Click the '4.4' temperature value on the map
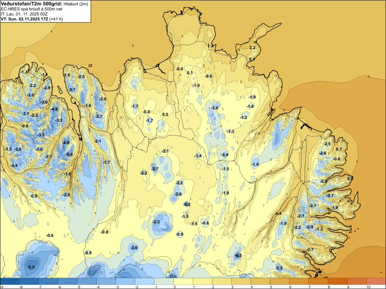Viewport: 386px width, 289px height. click(x=278, y=213)
